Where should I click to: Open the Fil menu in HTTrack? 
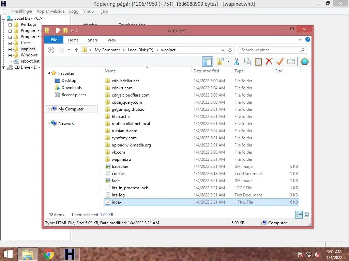[4, 11]
